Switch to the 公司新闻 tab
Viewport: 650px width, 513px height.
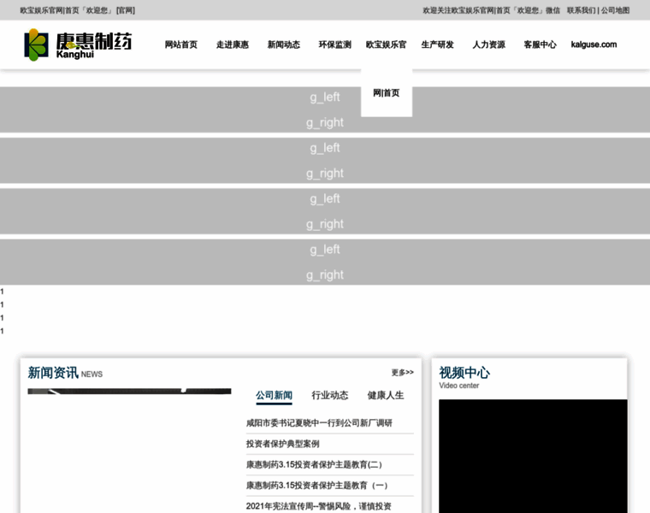pyautogui.click(x=274, y=395)
